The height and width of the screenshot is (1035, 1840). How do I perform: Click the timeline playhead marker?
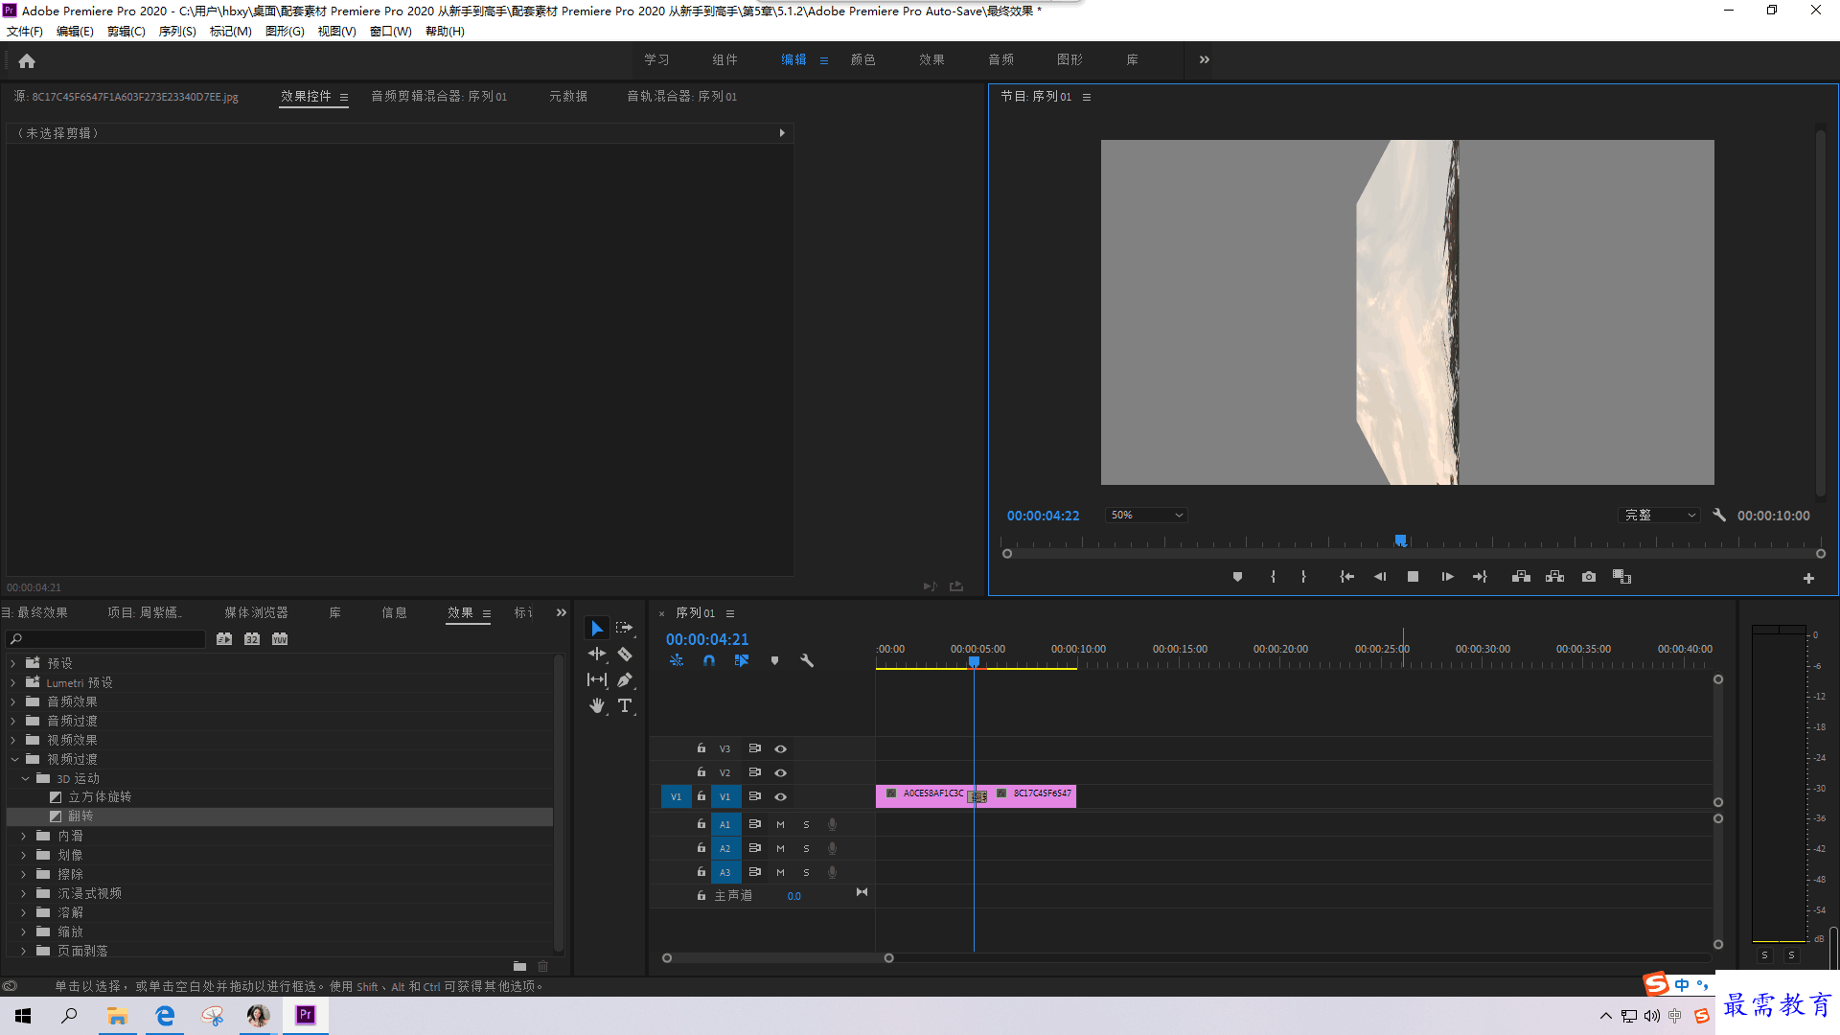pos(974,662)
